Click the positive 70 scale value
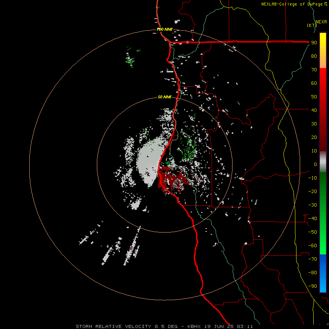 [314, 70]
